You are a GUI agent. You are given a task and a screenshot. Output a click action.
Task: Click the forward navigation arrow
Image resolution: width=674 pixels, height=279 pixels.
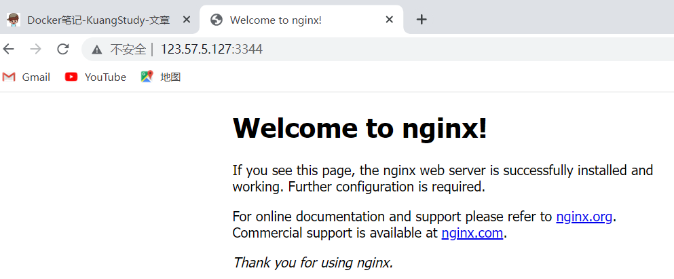pos(36,49)
